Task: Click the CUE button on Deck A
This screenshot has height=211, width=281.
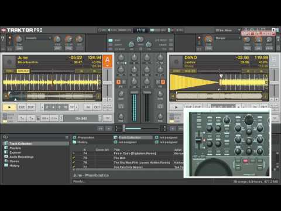Action: point(22,107)
